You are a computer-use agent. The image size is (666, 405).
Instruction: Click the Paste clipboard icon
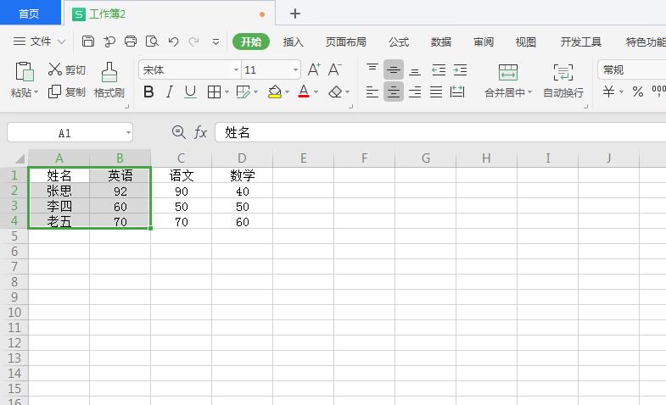(25, 72)
